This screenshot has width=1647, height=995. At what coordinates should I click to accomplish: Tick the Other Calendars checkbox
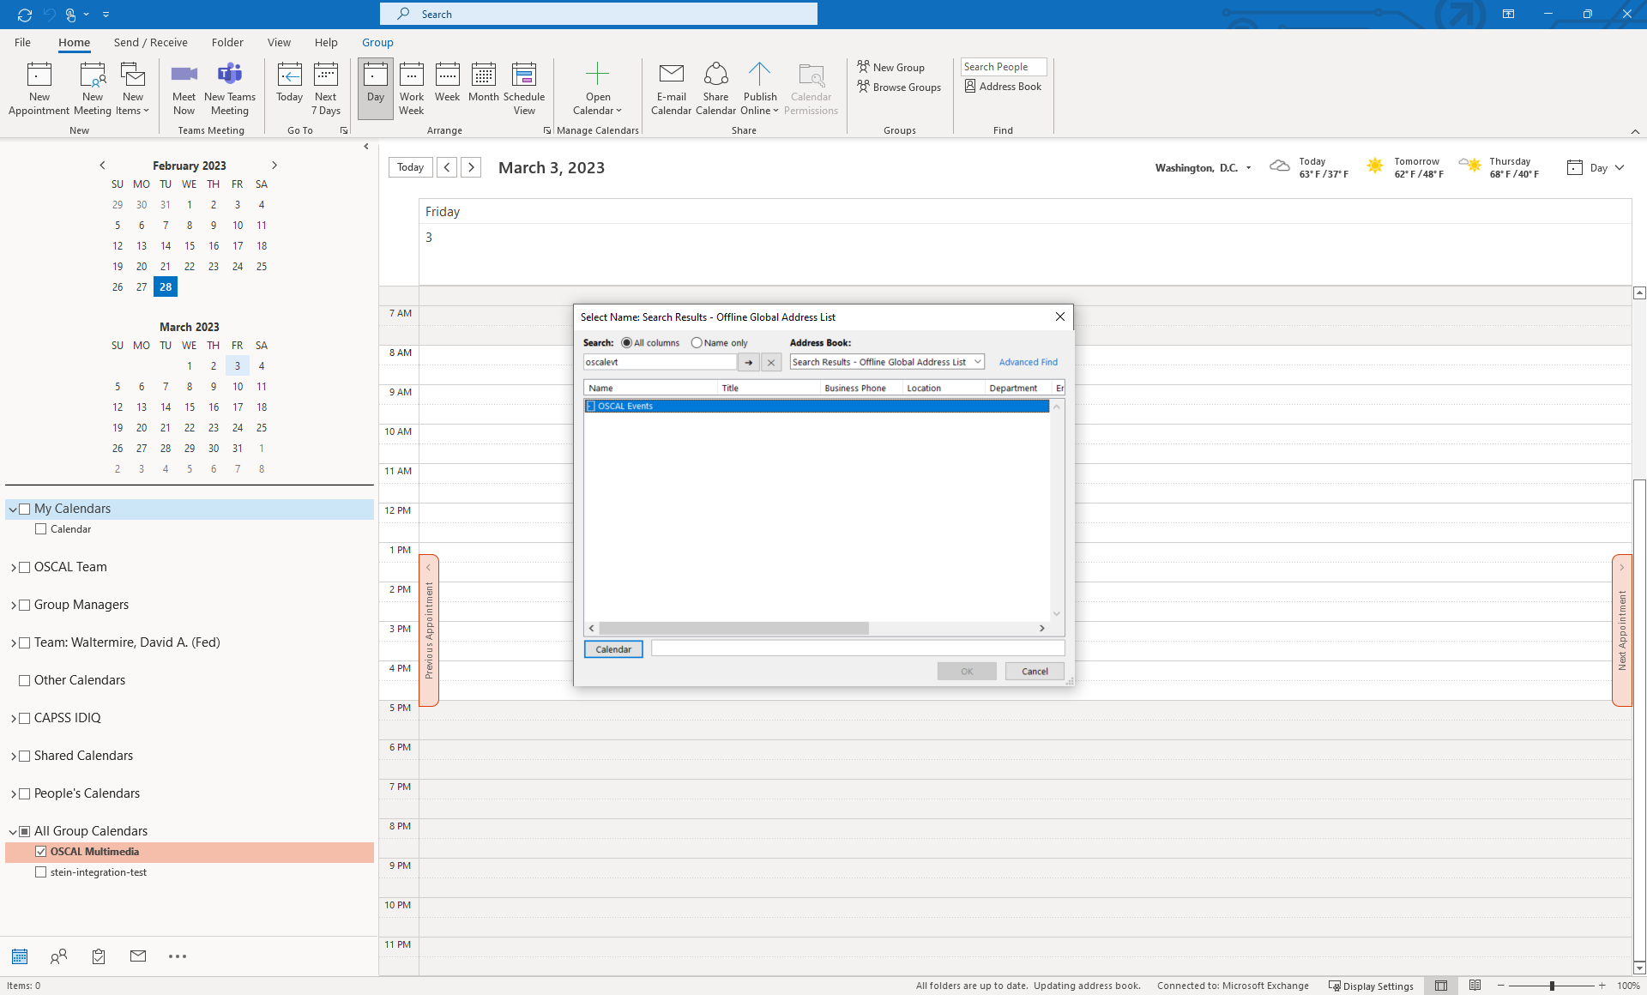25,680
